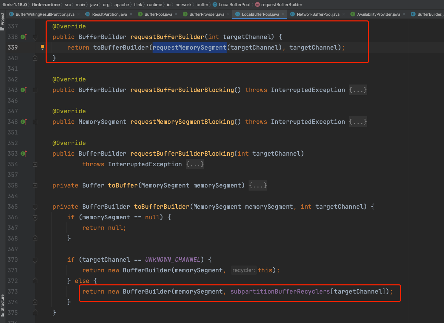Click buffer breadcrumb in navigation bar
The image size is (444, 323).
202,4
